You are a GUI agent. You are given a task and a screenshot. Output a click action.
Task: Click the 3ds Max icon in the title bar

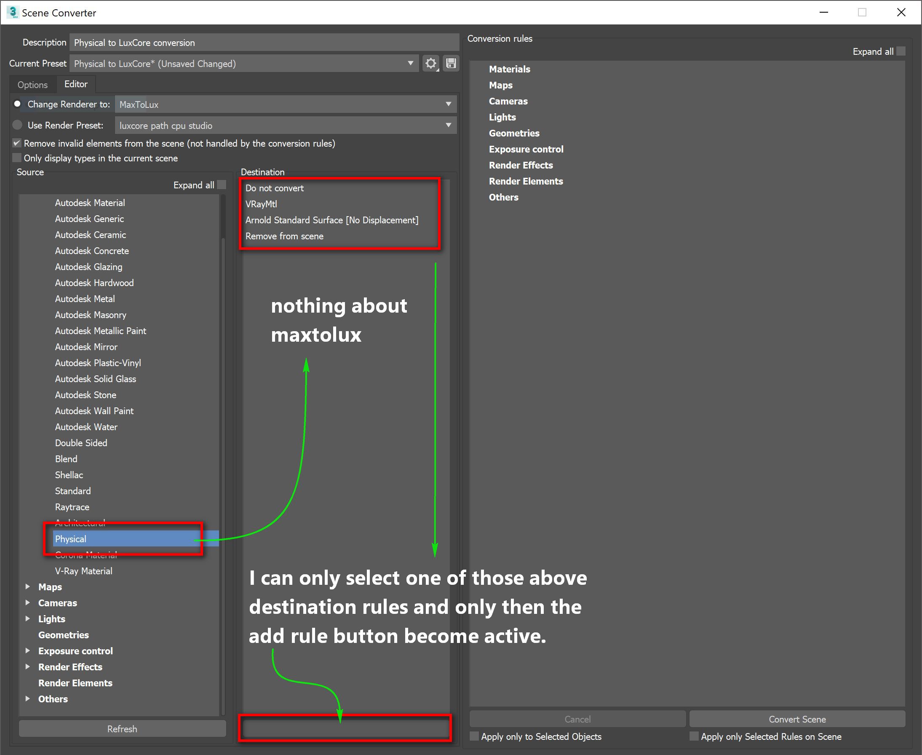pyautogui.click(x=13, y=13)
